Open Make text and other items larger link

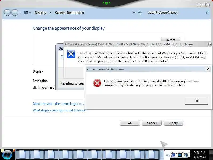pos(58,104)
